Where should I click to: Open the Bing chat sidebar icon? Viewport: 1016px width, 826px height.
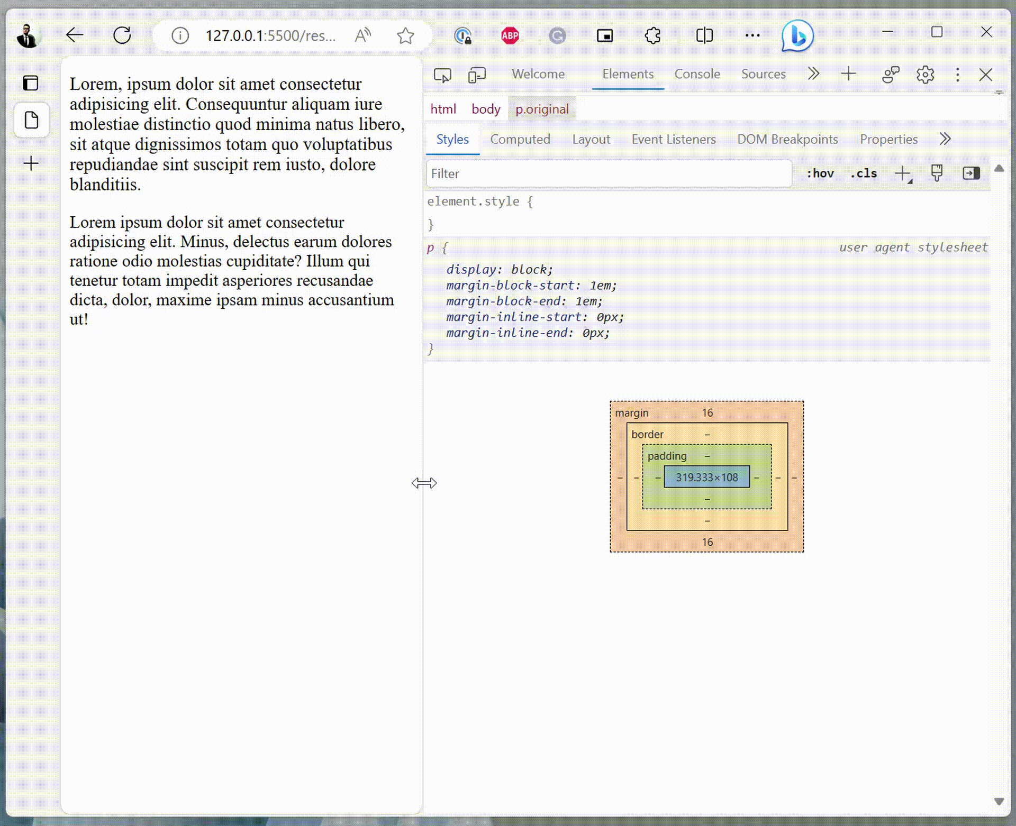(x=797, y=36)
